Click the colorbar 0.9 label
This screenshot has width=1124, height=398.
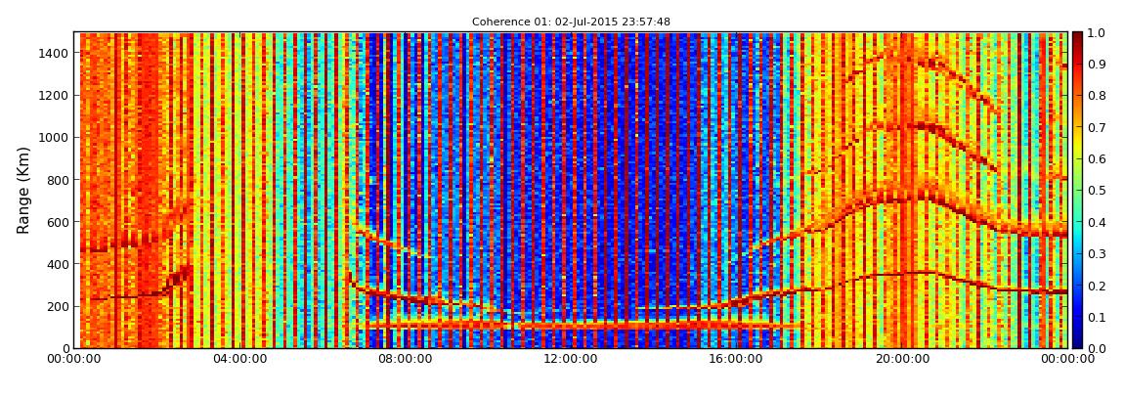1096,65
